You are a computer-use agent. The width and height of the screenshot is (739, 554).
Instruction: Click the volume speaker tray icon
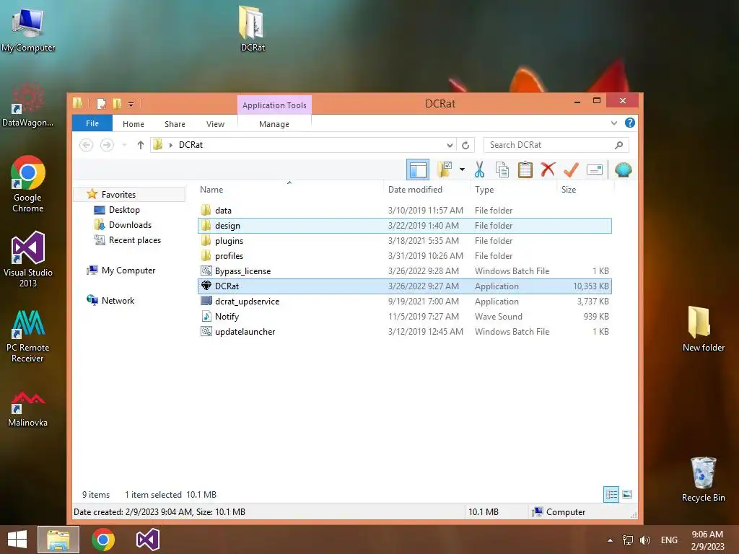tap(644, 540)
